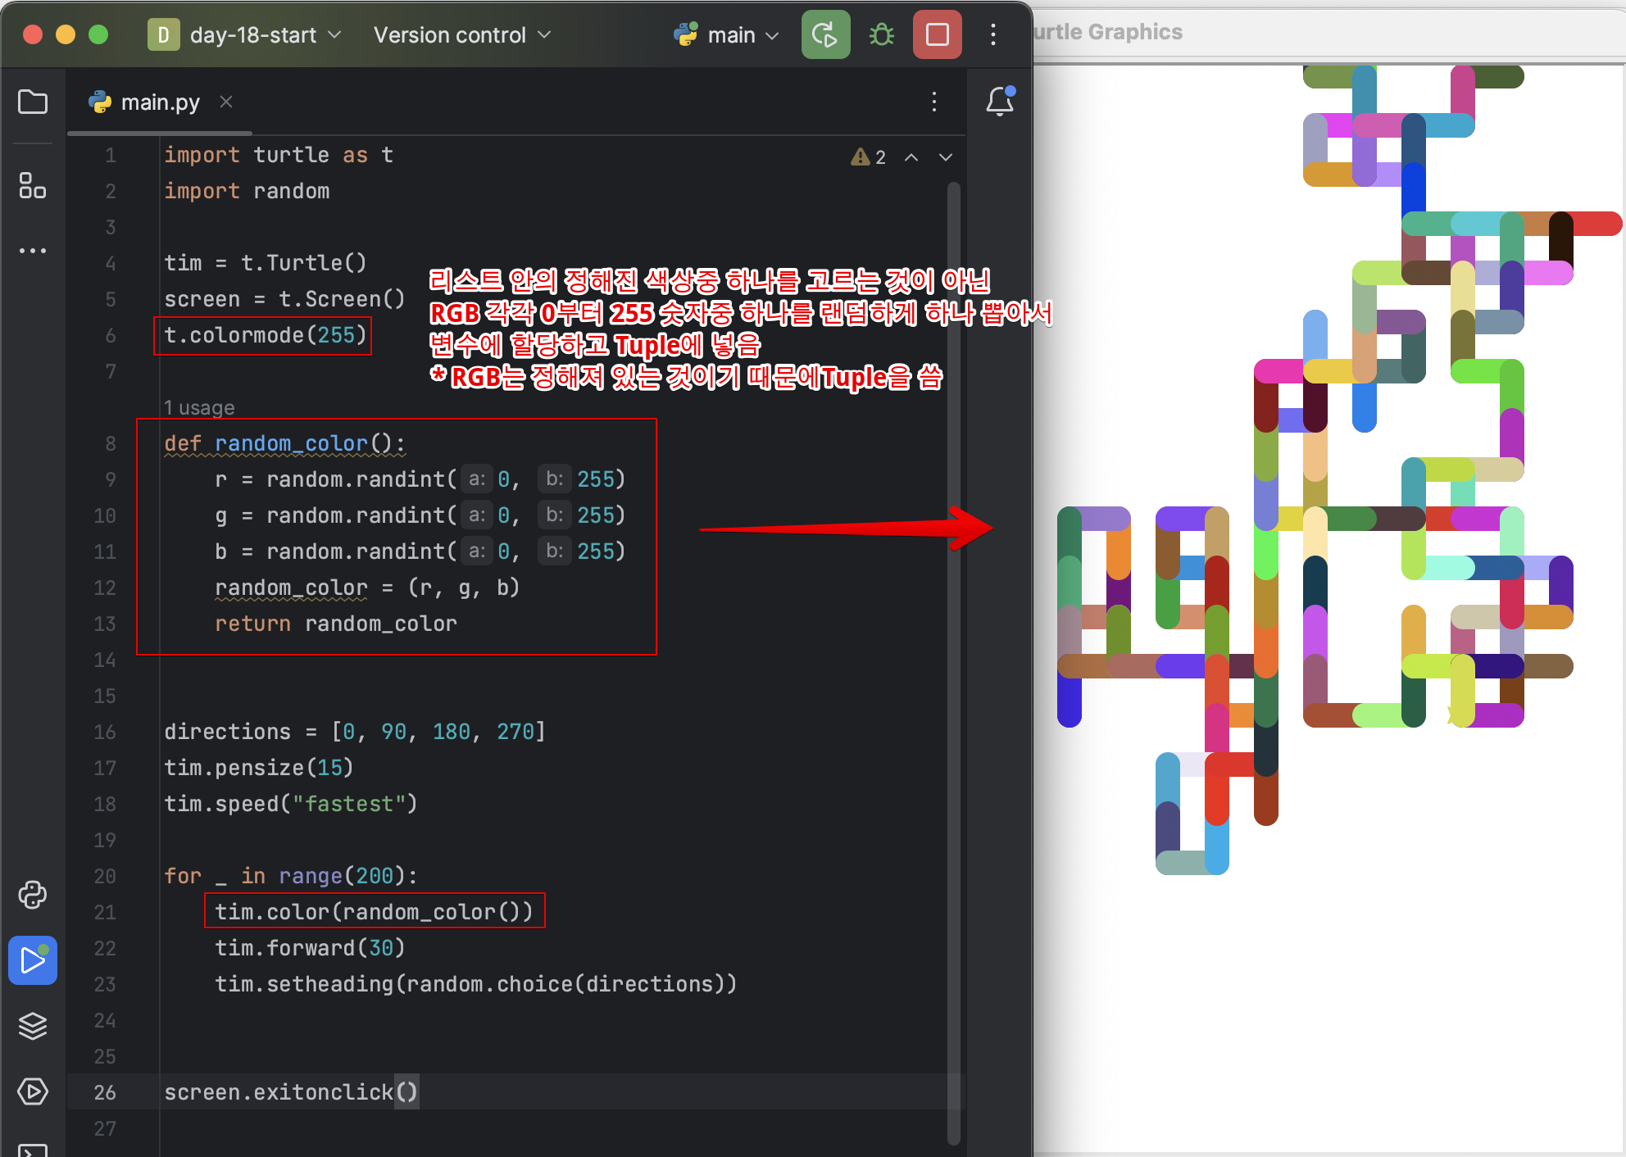Stop the running program

pyautogui.click(x=938, y=34)
